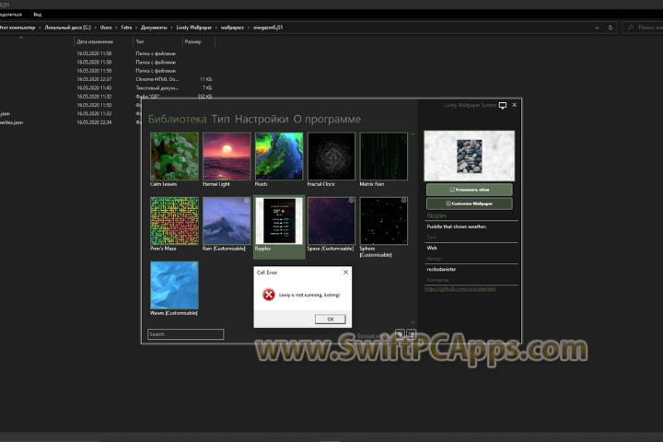The height and width of the screenshot is (442, 663).
Task: Click the wallpapers breadcrumb segment
Action: pyautogui.click(x=232, y=28)
